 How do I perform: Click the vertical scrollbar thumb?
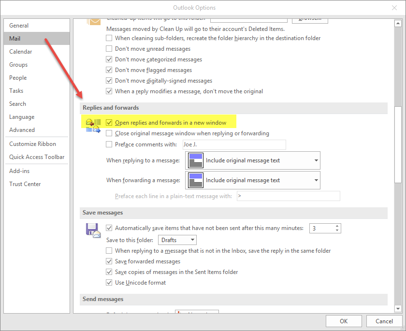[x=398, y=144]
